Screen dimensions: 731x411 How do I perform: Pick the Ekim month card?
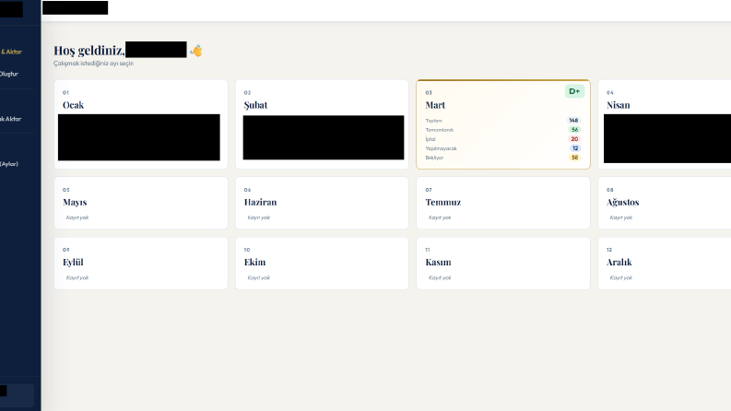[322, 264]
